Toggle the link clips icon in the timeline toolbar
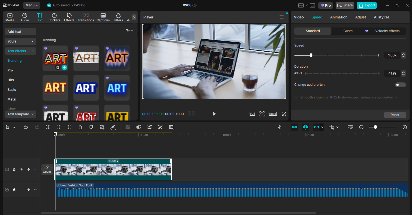 316,127
